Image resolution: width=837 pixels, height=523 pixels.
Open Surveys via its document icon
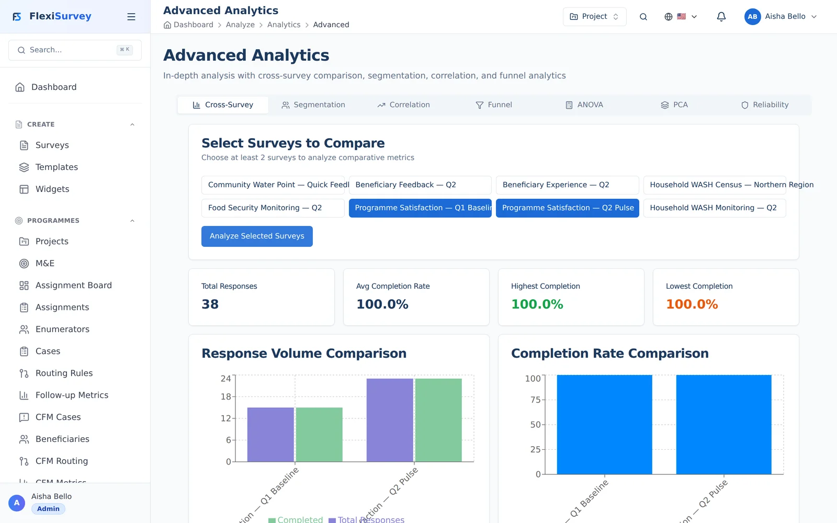24,145
